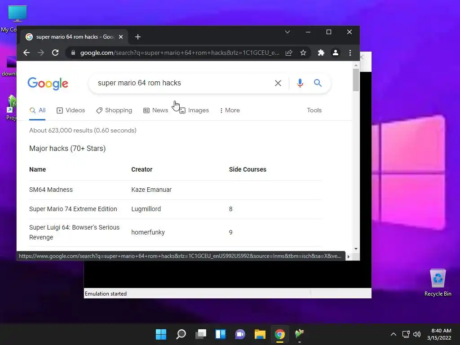The height and width of the screenshot is (345, 460).
Task: Clear the Google search box text
Action: (278, 83)
